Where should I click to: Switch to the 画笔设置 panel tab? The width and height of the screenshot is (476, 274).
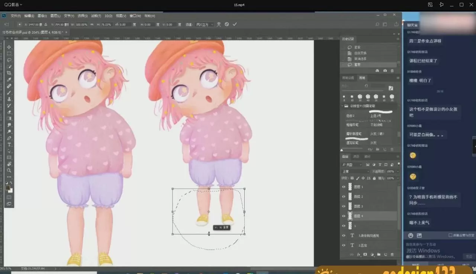click(x=348, y=78)
